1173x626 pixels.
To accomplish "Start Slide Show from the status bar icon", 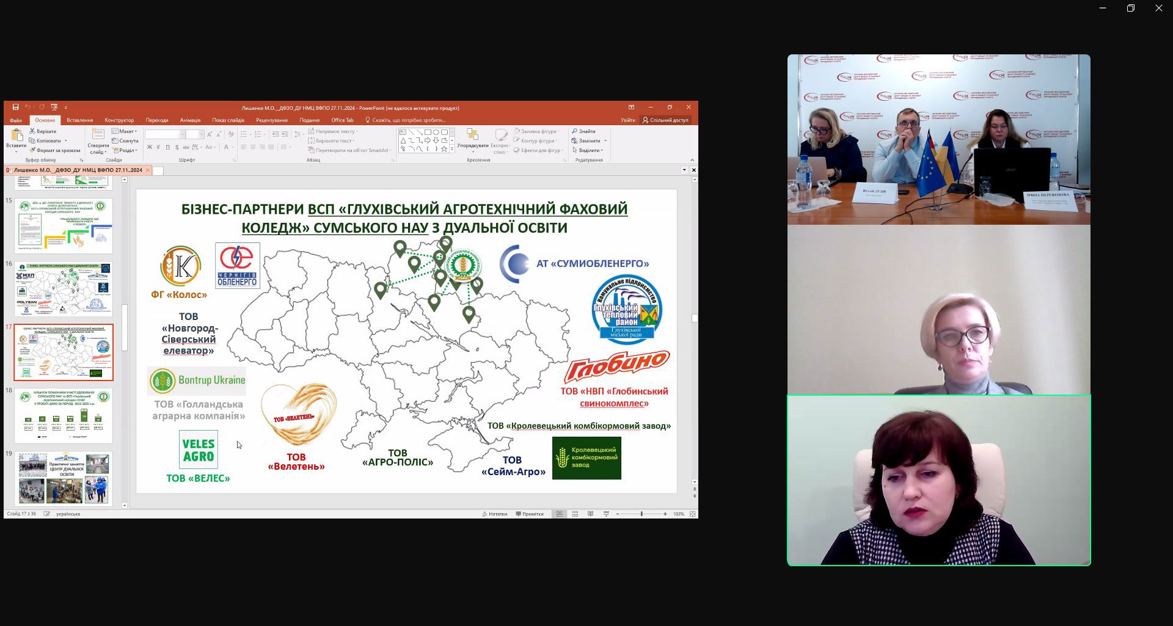I will (606, 514).
